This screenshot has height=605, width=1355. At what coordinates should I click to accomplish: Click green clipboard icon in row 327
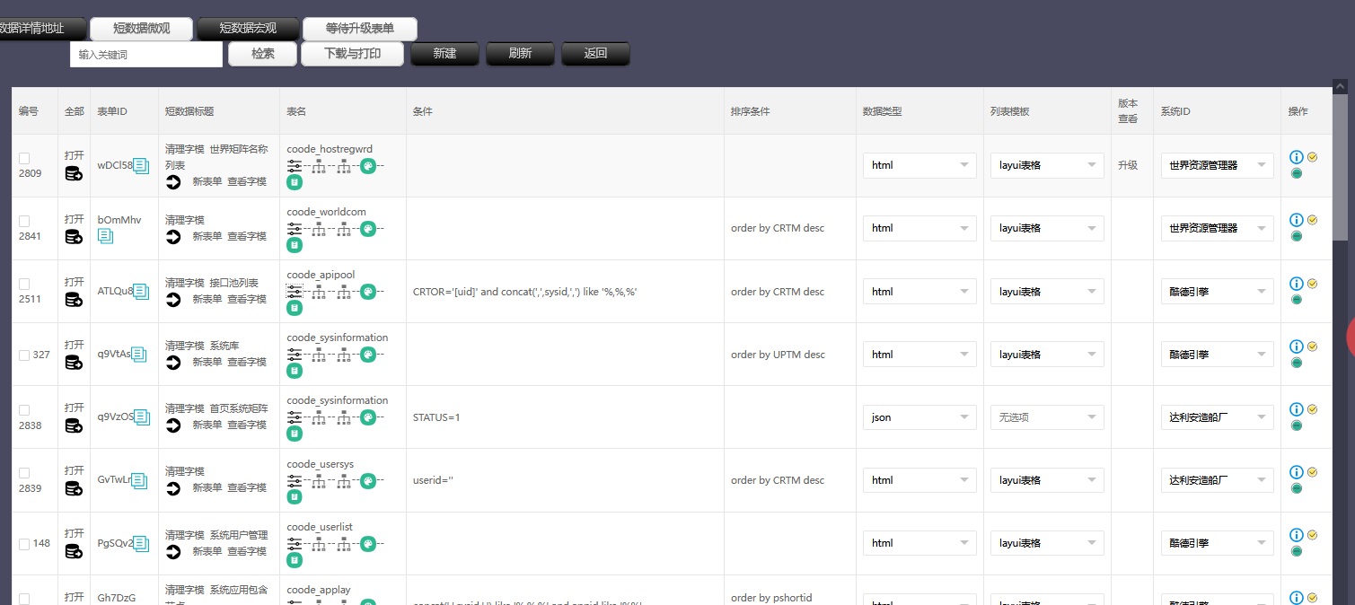295,371
